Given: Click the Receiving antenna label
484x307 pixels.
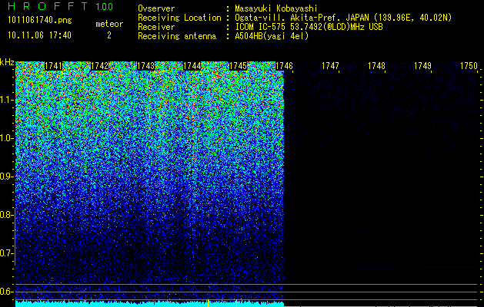Looking at the screenshot, I should pyautogui.click(x=177, y=36).
